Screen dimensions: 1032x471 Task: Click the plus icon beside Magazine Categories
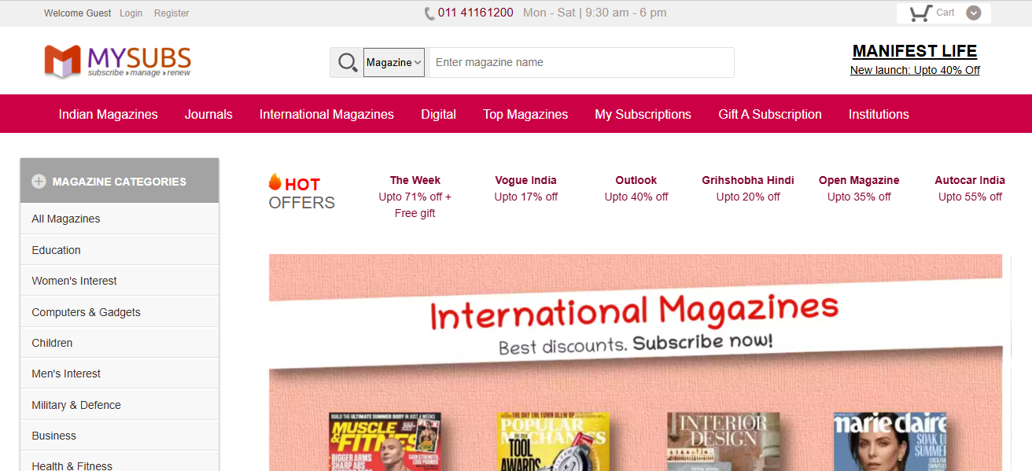pyautogui.click(x=39, y=182)
